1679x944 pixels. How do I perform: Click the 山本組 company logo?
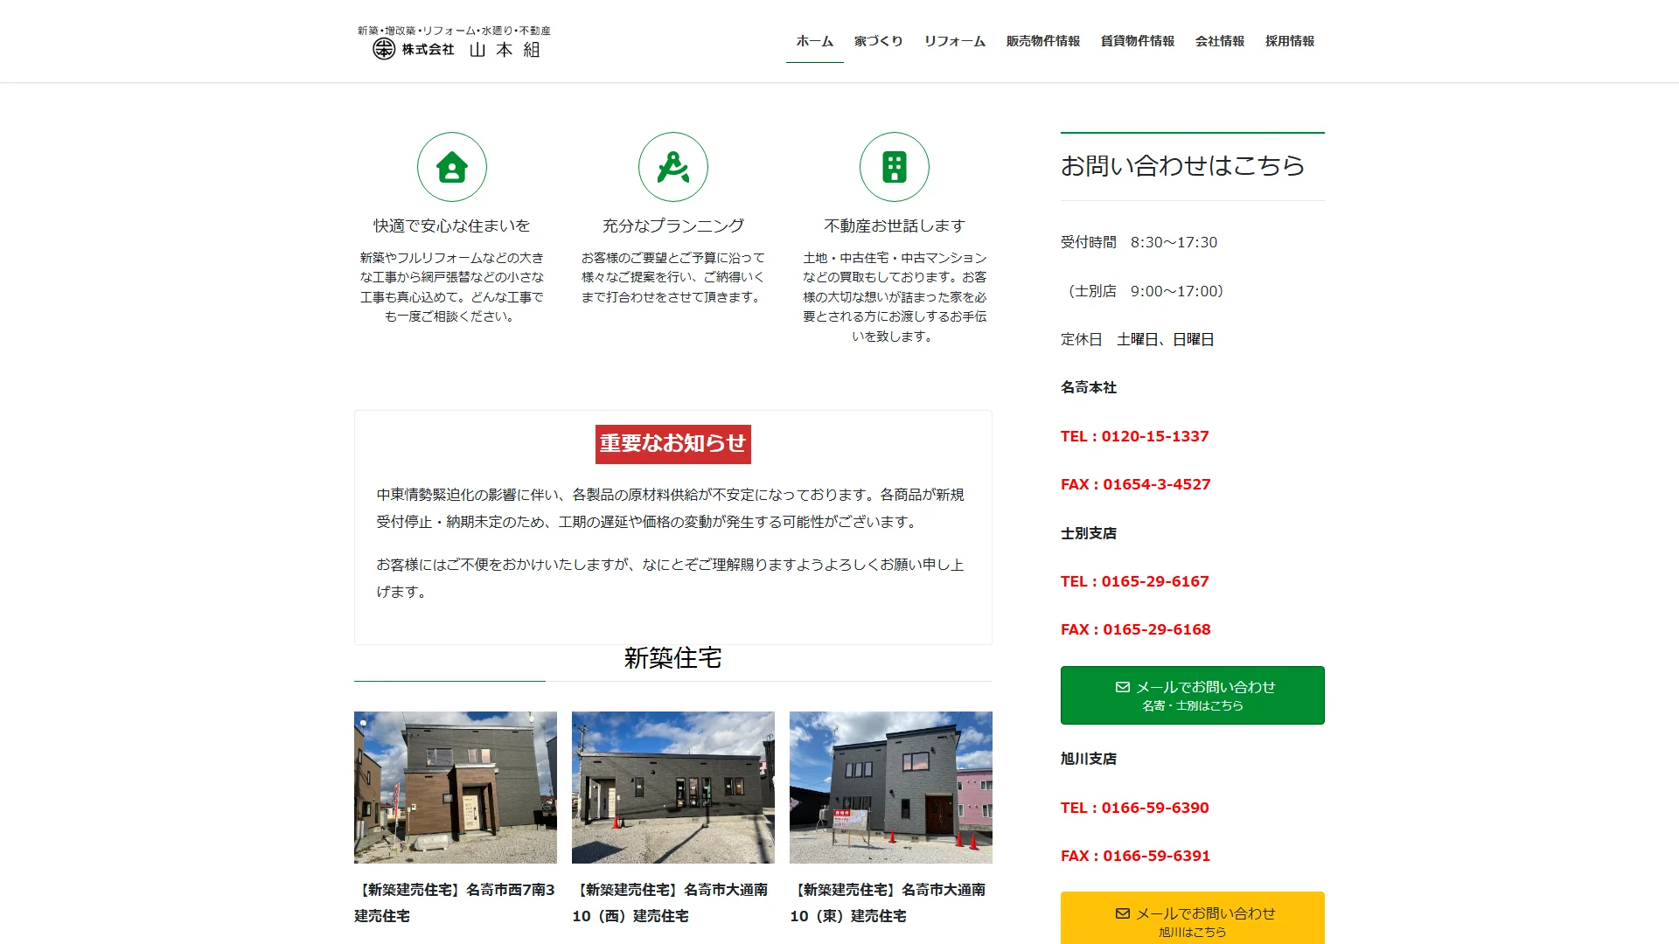454,42
